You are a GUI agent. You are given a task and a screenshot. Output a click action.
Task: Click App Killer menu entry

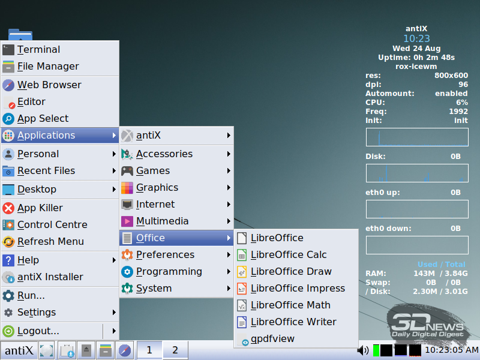pyautogui.click(x=40, y=208)
